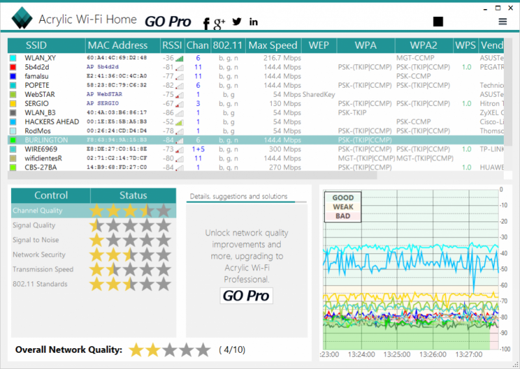Open the LinkedIn icon
520x369 pixels.
coord(253,22)
